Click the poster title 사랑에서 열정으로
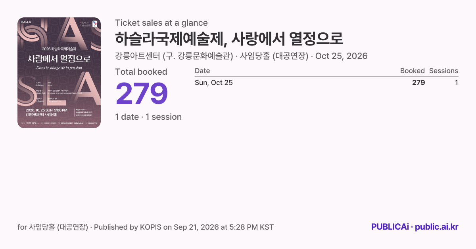 point(59,59)
